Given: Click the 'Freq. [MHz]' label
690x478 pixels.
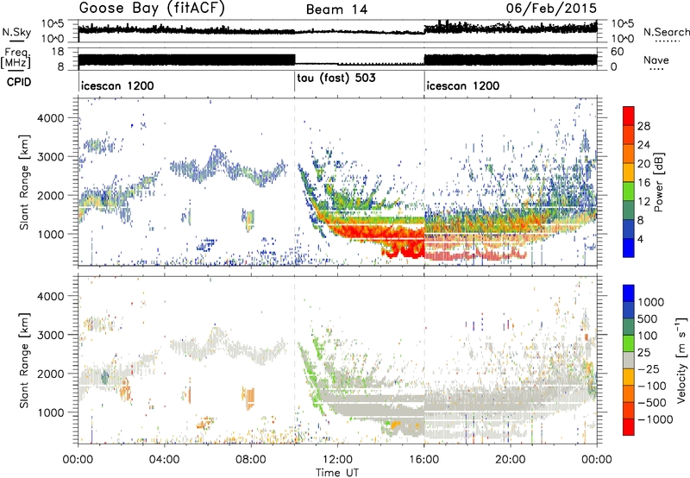Looking at the screenshot, I should [16, 58].
